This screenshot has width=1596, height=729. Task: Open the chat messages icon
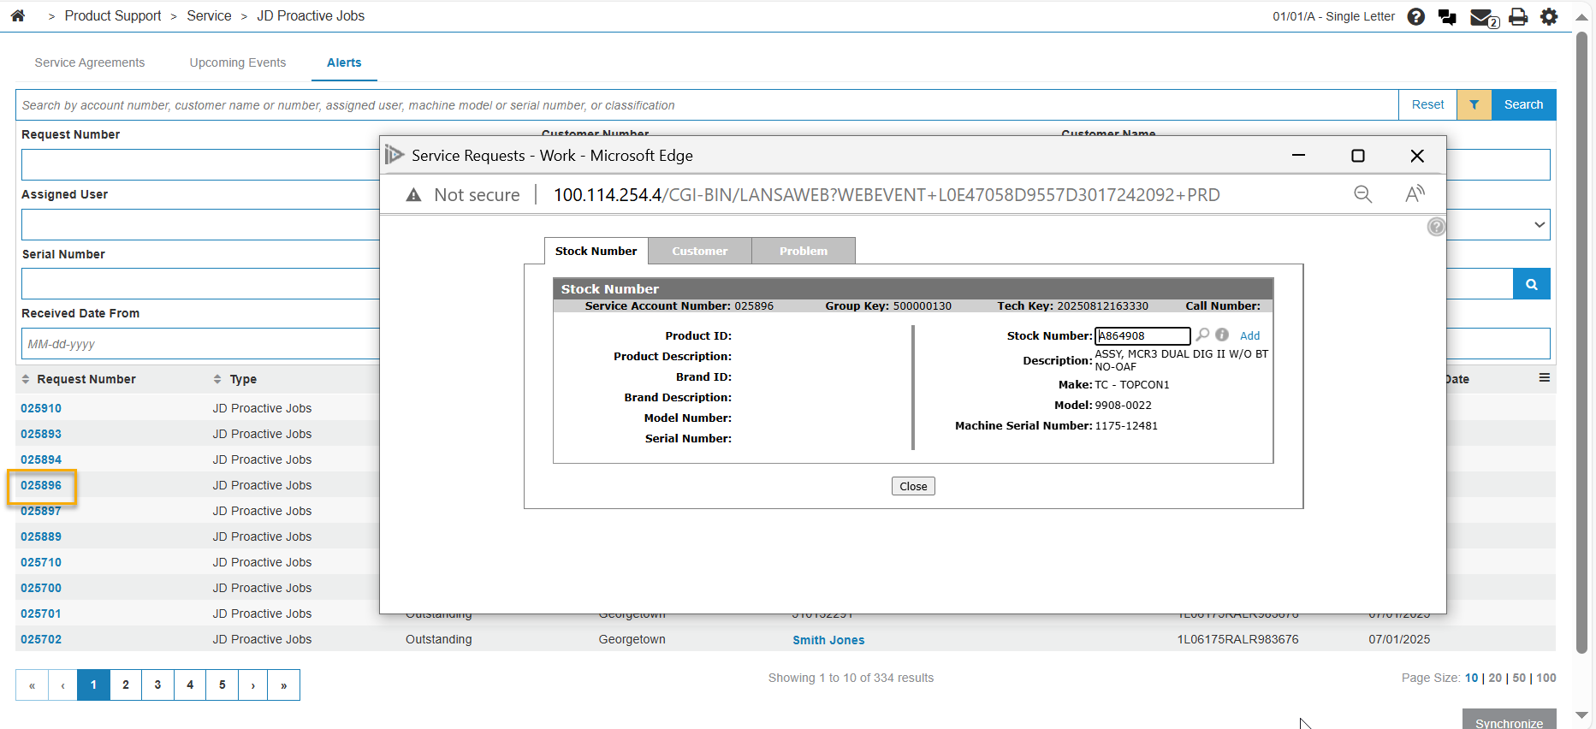1447,17
